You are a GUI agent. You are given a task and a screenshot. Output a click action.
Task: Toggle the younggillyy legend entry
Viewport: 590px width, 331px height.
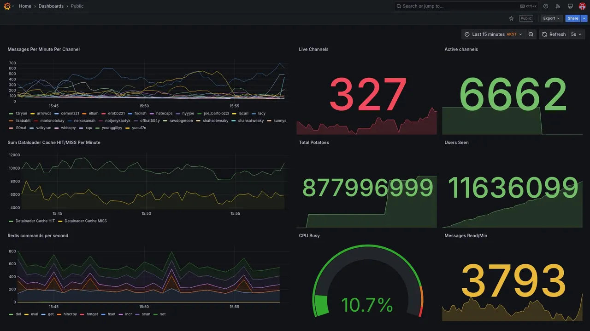[112, 128]
